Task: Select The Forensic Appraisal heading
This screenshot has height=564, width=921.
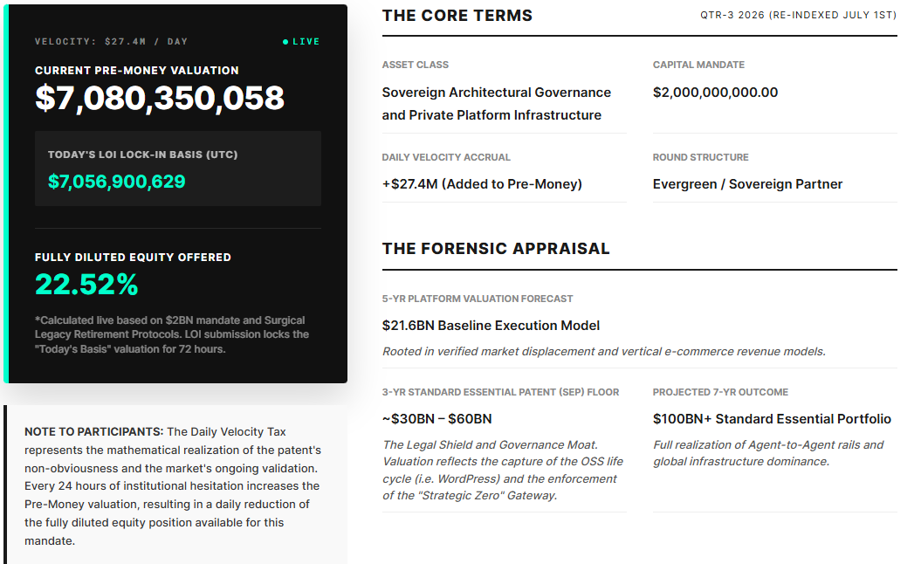Action: coord(496,249)
